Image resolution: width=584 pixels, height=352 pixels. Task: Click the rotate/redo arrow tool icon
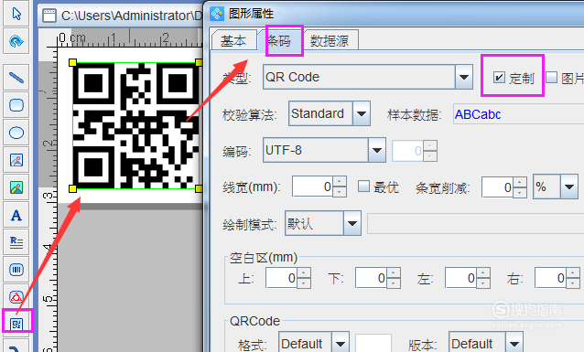pyautogui.click(x=16, y=41)
